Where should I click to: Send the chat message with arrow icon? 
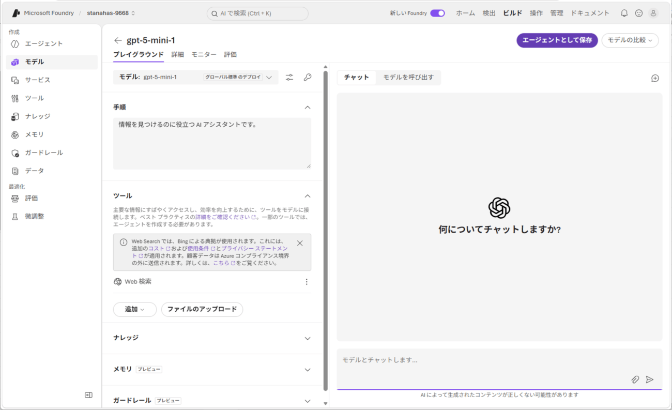pyautogui.click(x=650, y=379)
